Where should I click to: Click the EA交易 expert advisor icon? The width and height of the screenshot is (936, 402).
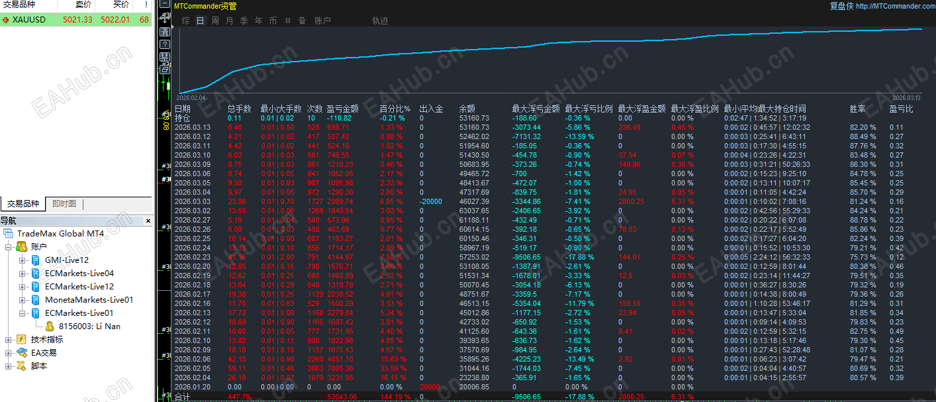pos(22,352)
